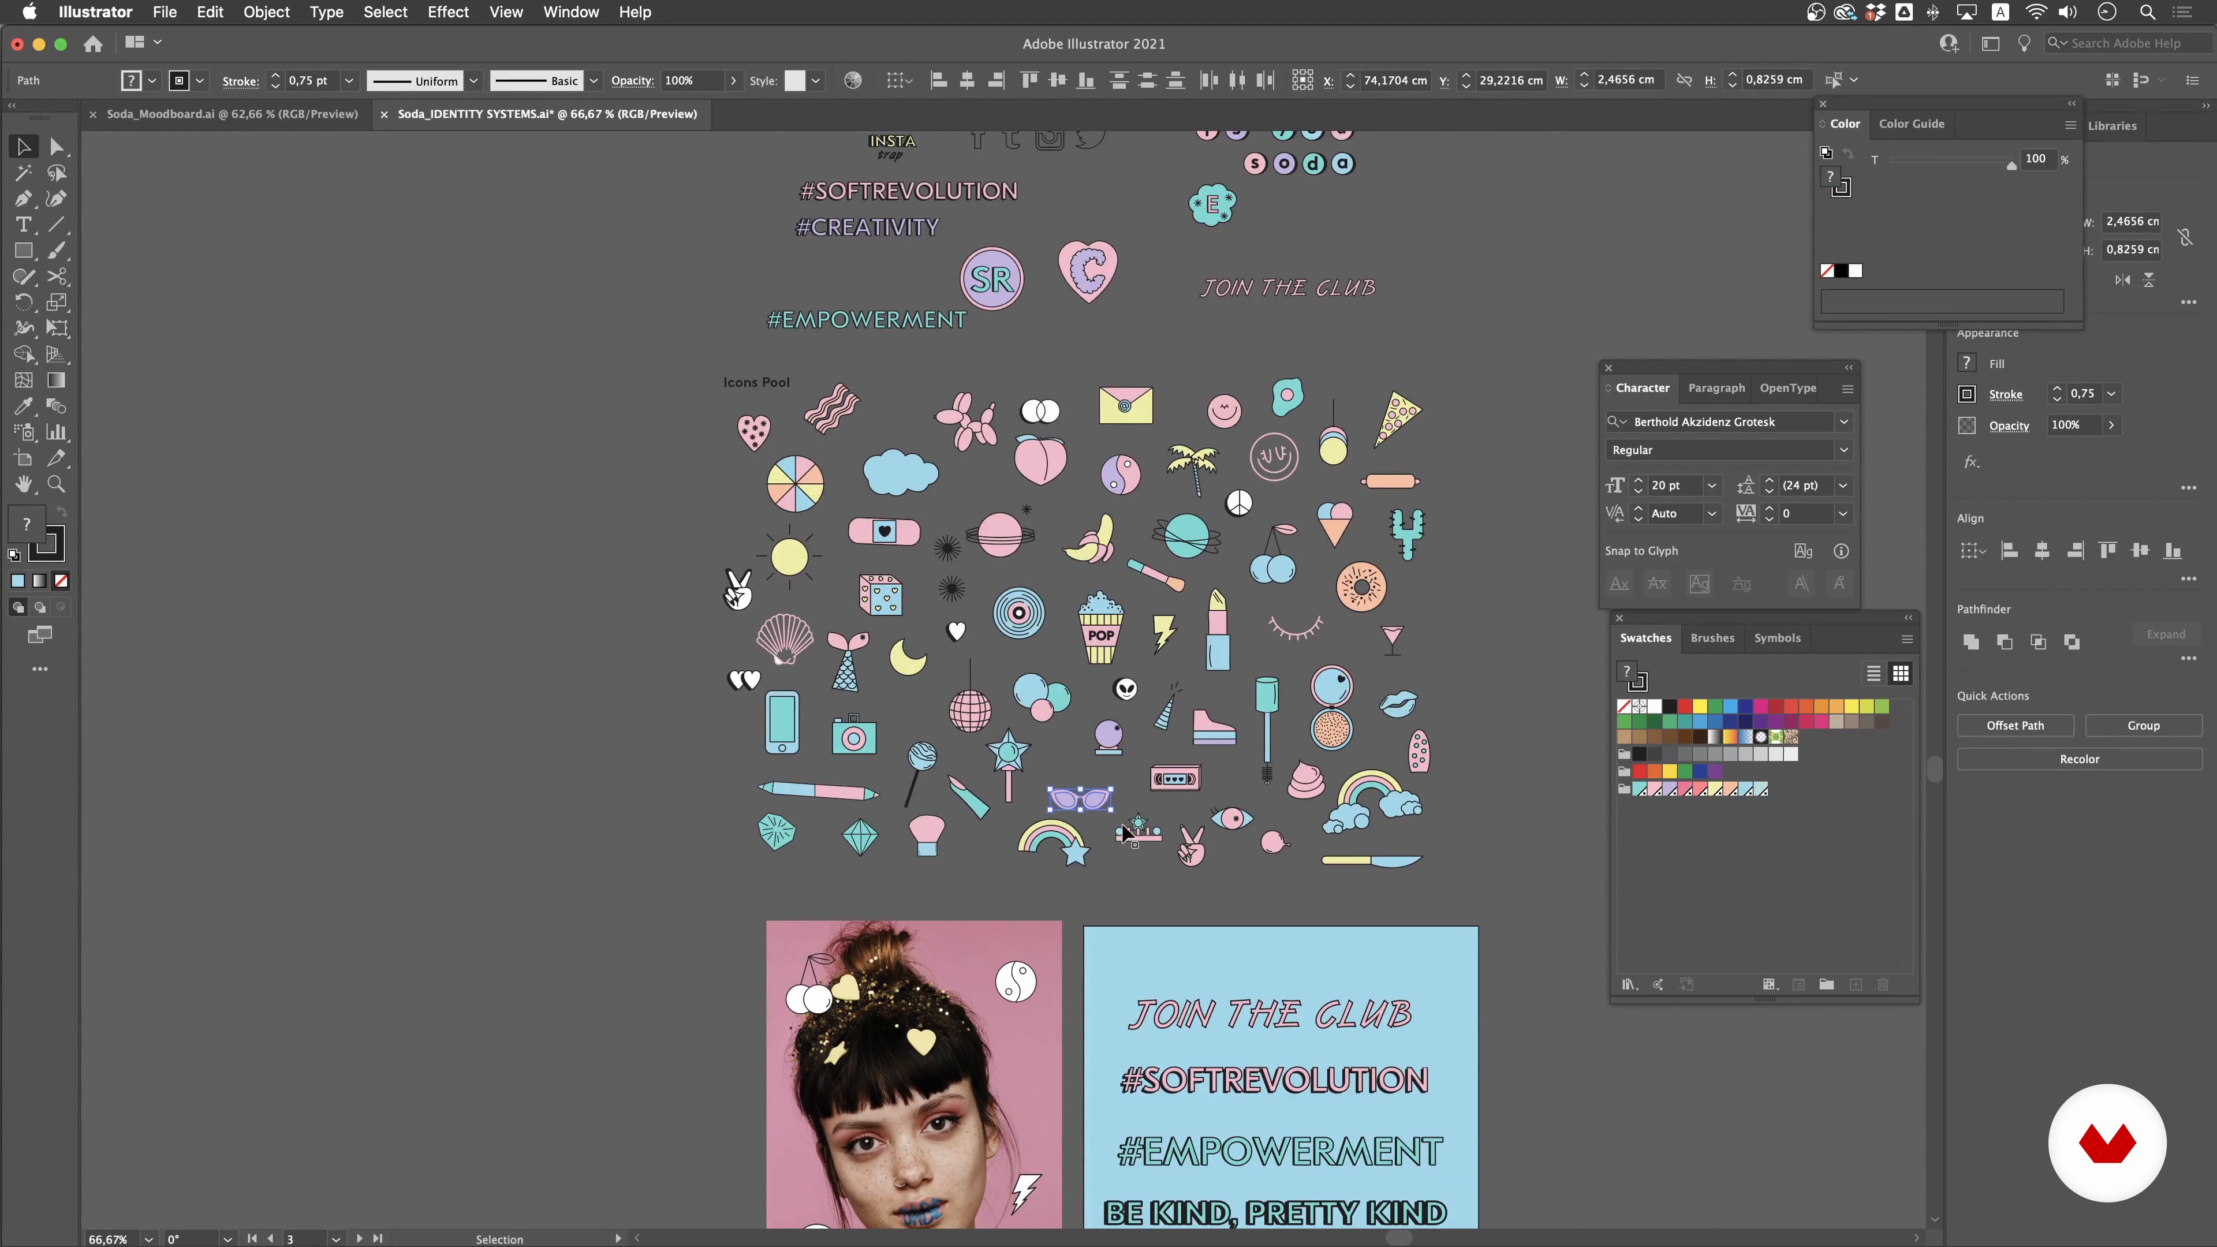This screenshot has width=2217, height=1247.
Task: Click the Offset Path button
Action: 2015,726
